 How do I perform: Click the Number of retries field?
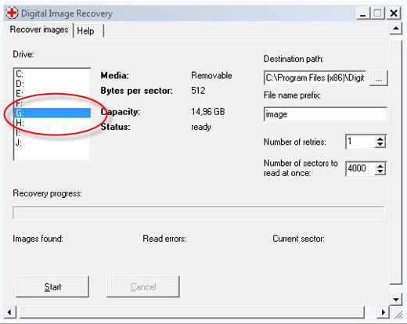point(360,142)
